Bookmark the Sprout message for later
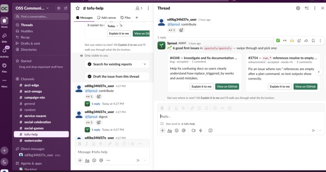This screenshot has height=172, width=326. click(x=313, y=41)
